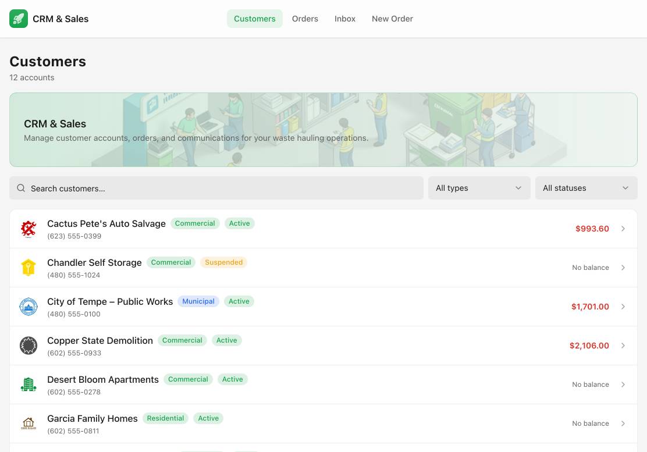Click the CRM & Sales banner illustration
The image size is (647, 452).
pos(323,130)
